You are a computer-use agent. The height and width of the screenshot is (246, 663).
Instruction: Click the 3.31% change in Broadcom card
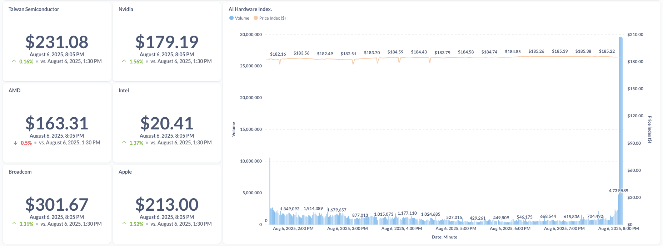[26, 224]
